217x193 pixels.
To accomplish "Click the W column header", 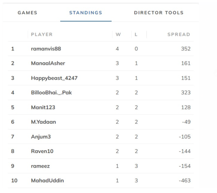I will click(118, 34).
